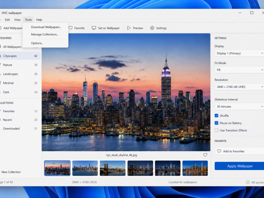Click the monitor icon for Set as Wallpaper
The height and width of the screenshot is (198, 264).
point(94,28)
